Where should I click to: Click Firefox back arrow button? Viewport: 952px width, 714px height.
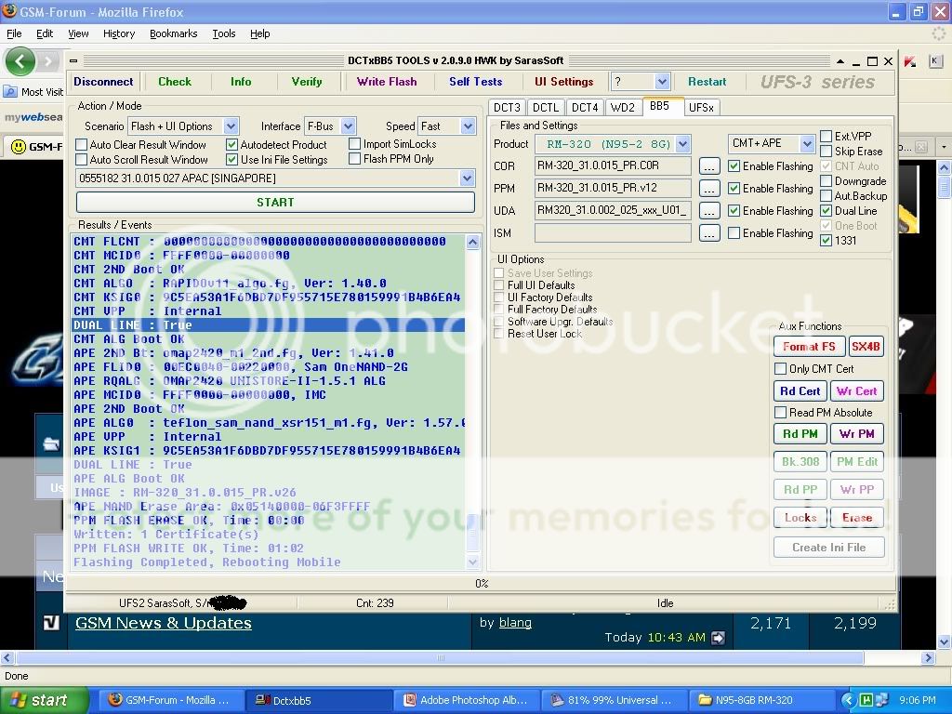coord(20,61)
